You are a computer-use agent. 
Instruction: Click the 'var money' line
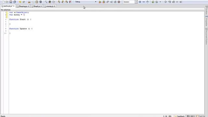pyautogui.click(x=17, y=15)
